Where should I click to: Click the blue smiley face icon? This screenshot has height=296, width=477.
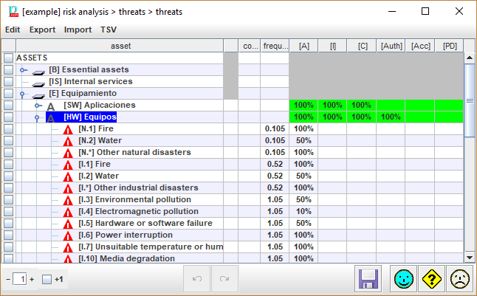pyautogui.click(x=402, y=280)
